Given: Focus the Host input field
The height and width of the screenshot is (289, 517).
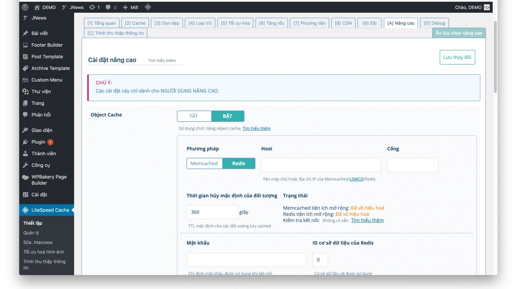Looking at the screenshot, I should tap(321, 165).
